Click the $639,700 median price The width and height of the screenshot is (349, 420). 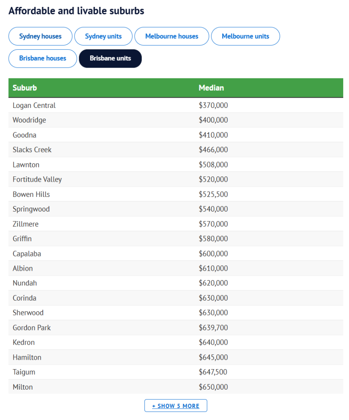point(213,327)
